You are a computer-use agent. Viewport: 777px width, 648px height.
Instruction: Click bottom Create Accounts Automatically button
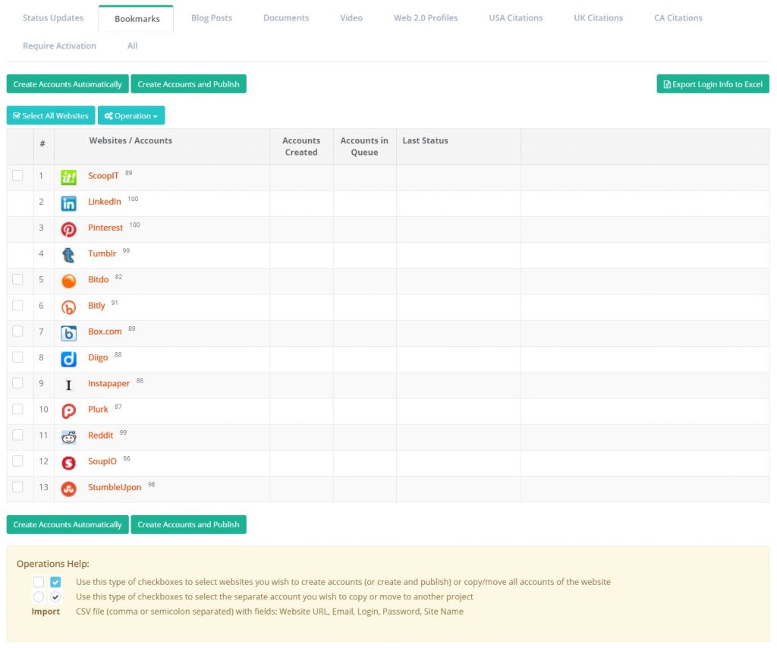pos(68,524)
